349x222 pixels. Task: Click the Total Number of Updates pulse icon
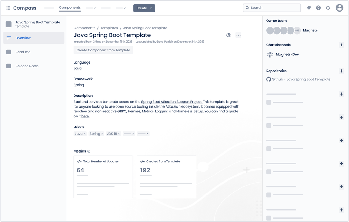[79, 162]
